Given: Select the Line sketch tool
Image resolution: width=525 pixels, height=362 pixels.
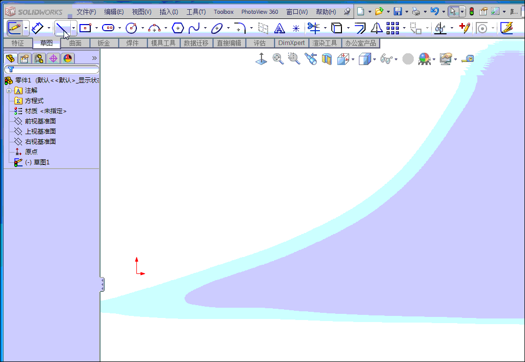Looking at the screenshot, I should [x=62, y=28].
